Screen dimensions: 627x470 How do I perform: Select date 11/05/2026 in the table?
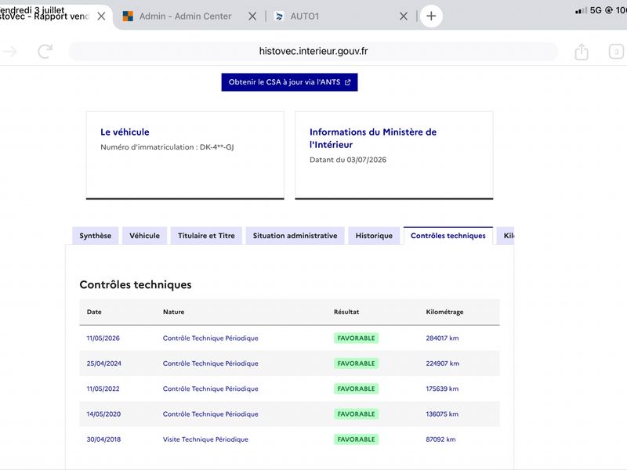103,338
